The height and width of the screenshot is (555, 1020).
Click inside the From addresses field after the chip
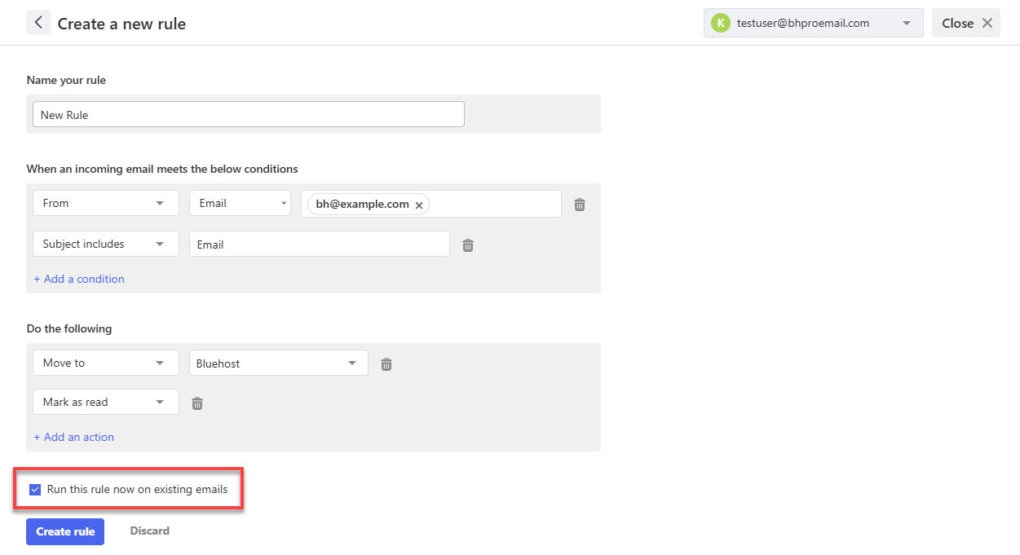point(493,204)
